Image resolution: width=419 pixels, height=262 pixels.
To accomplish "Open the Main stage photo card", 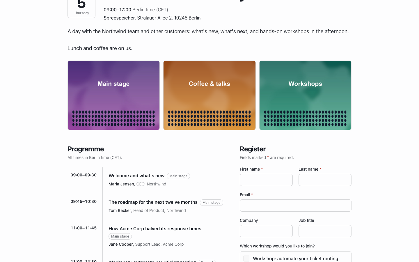I will coord(113,95).
